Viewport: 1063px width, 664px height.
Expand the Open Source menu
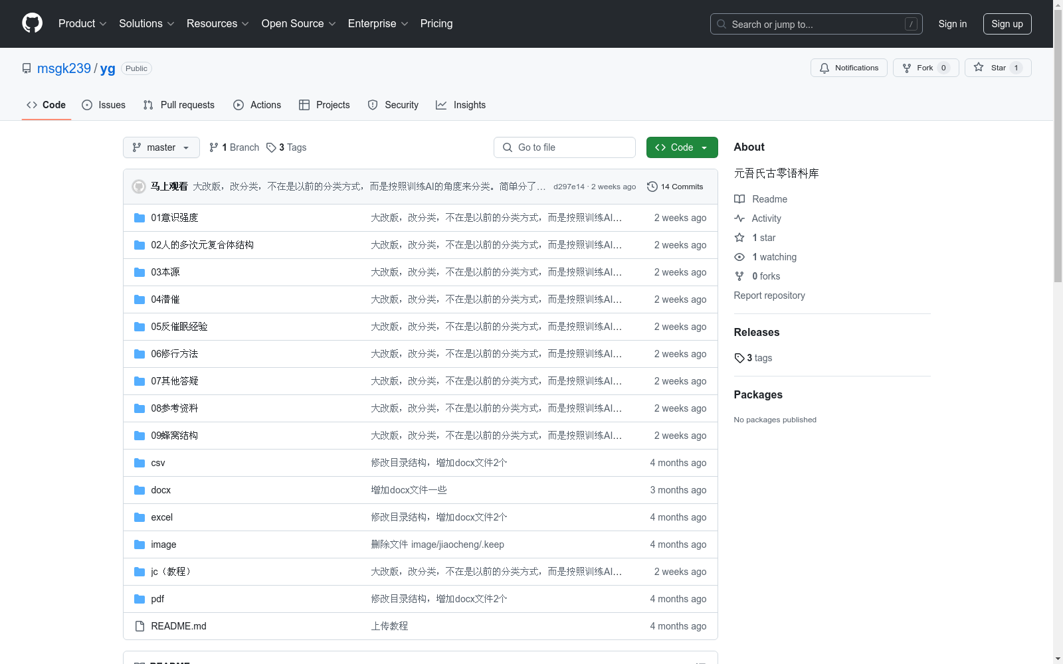tap(299, 23)
